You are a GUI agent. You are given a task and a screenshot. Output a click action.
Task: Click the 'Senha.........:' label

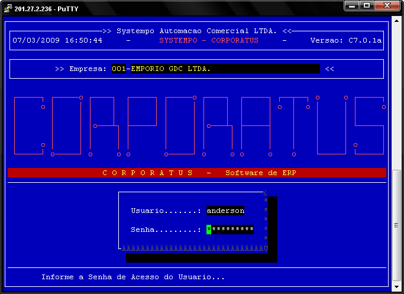(166, 230)
